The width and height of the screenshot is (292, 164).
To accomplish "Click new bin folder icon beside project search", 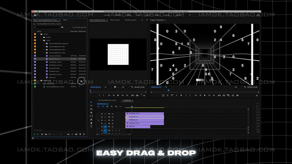I will click(62, 27).
